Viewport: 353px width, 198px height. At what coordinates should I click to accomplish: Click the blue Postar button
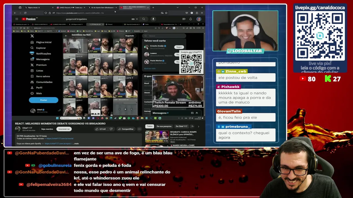pos(44,100)
